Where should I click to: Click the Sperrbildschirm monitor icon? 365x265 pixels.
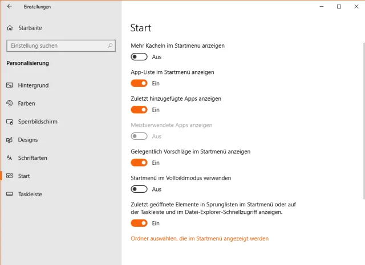tap(10, 122)
